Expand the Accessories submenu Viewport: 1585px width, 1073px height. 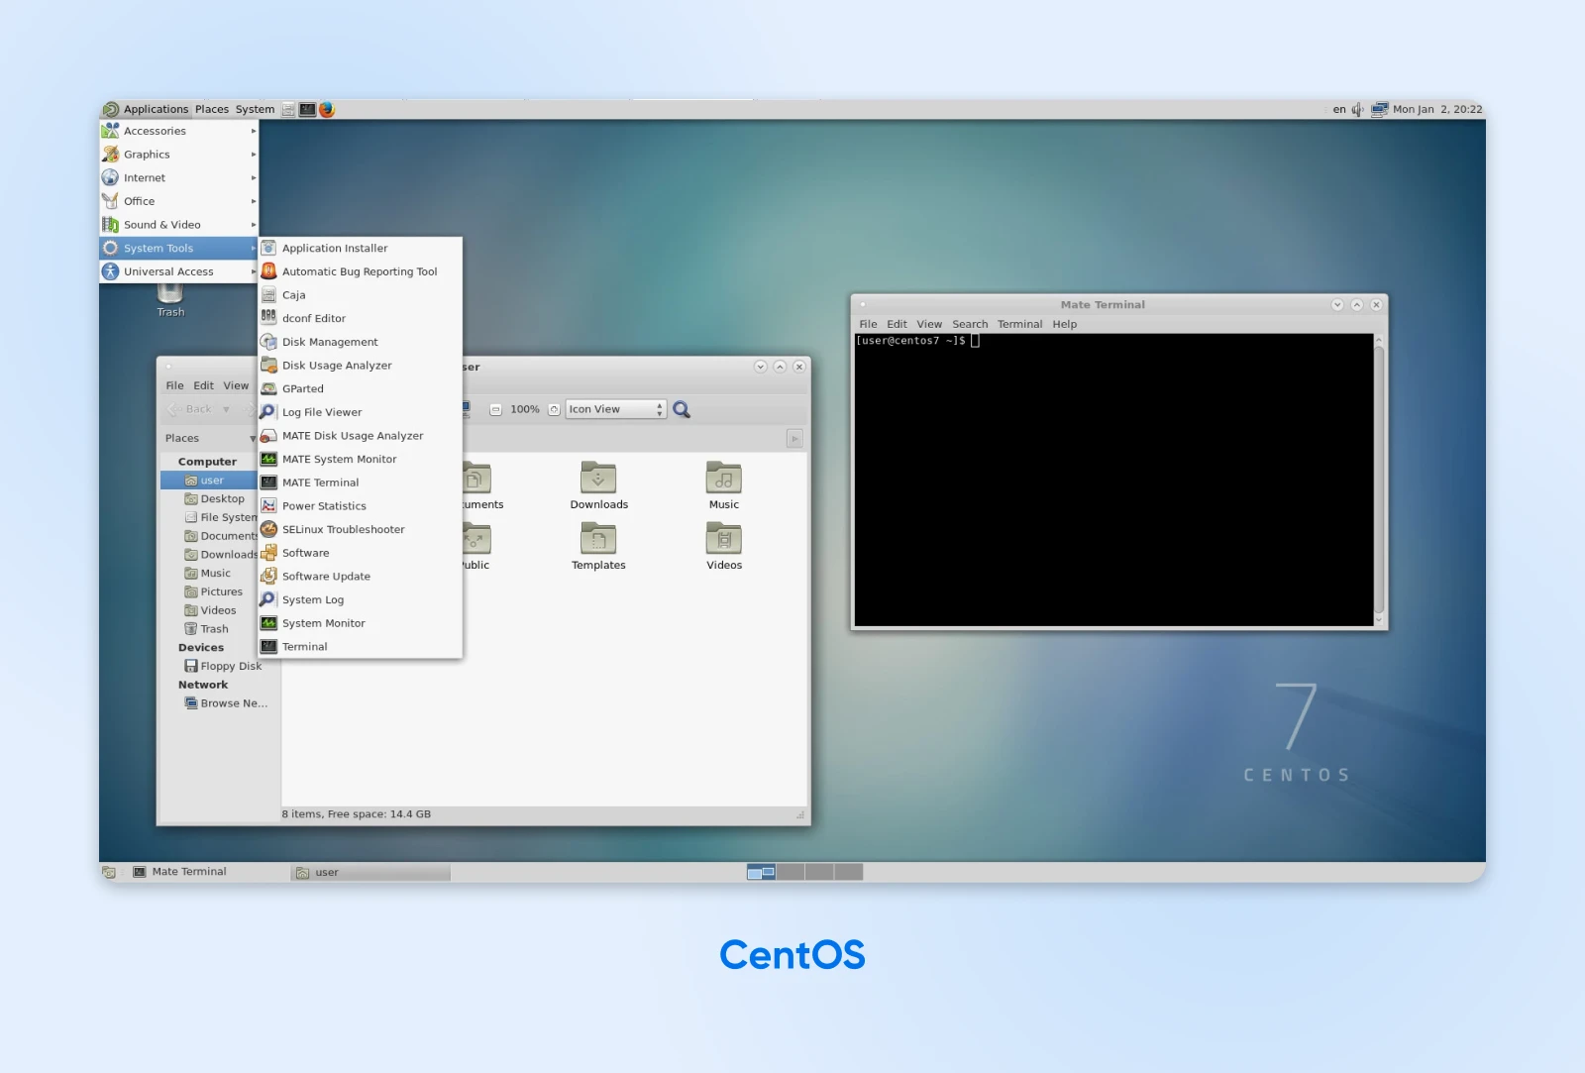point(178,131)
